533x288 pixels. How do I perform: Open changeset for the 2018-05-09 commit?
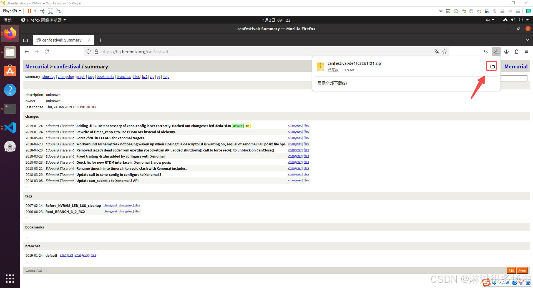(x=295, y=138)
